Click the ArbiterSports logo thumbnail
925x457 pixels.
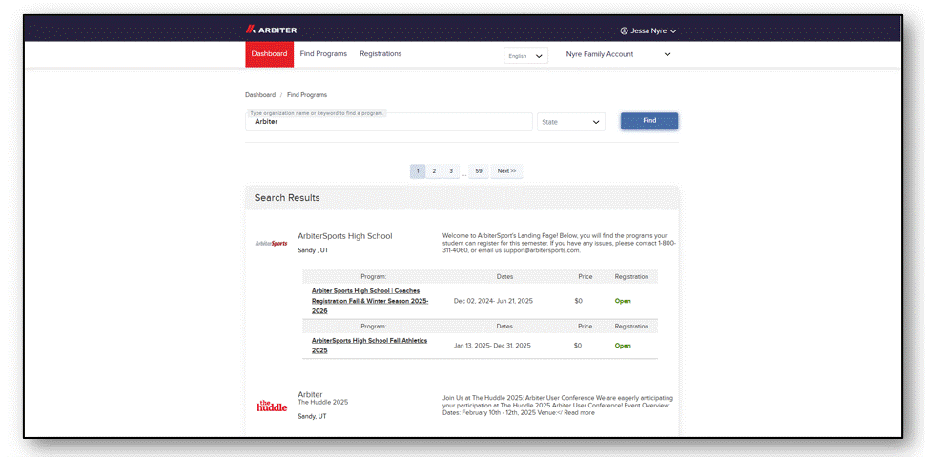(x=272, y=243)
